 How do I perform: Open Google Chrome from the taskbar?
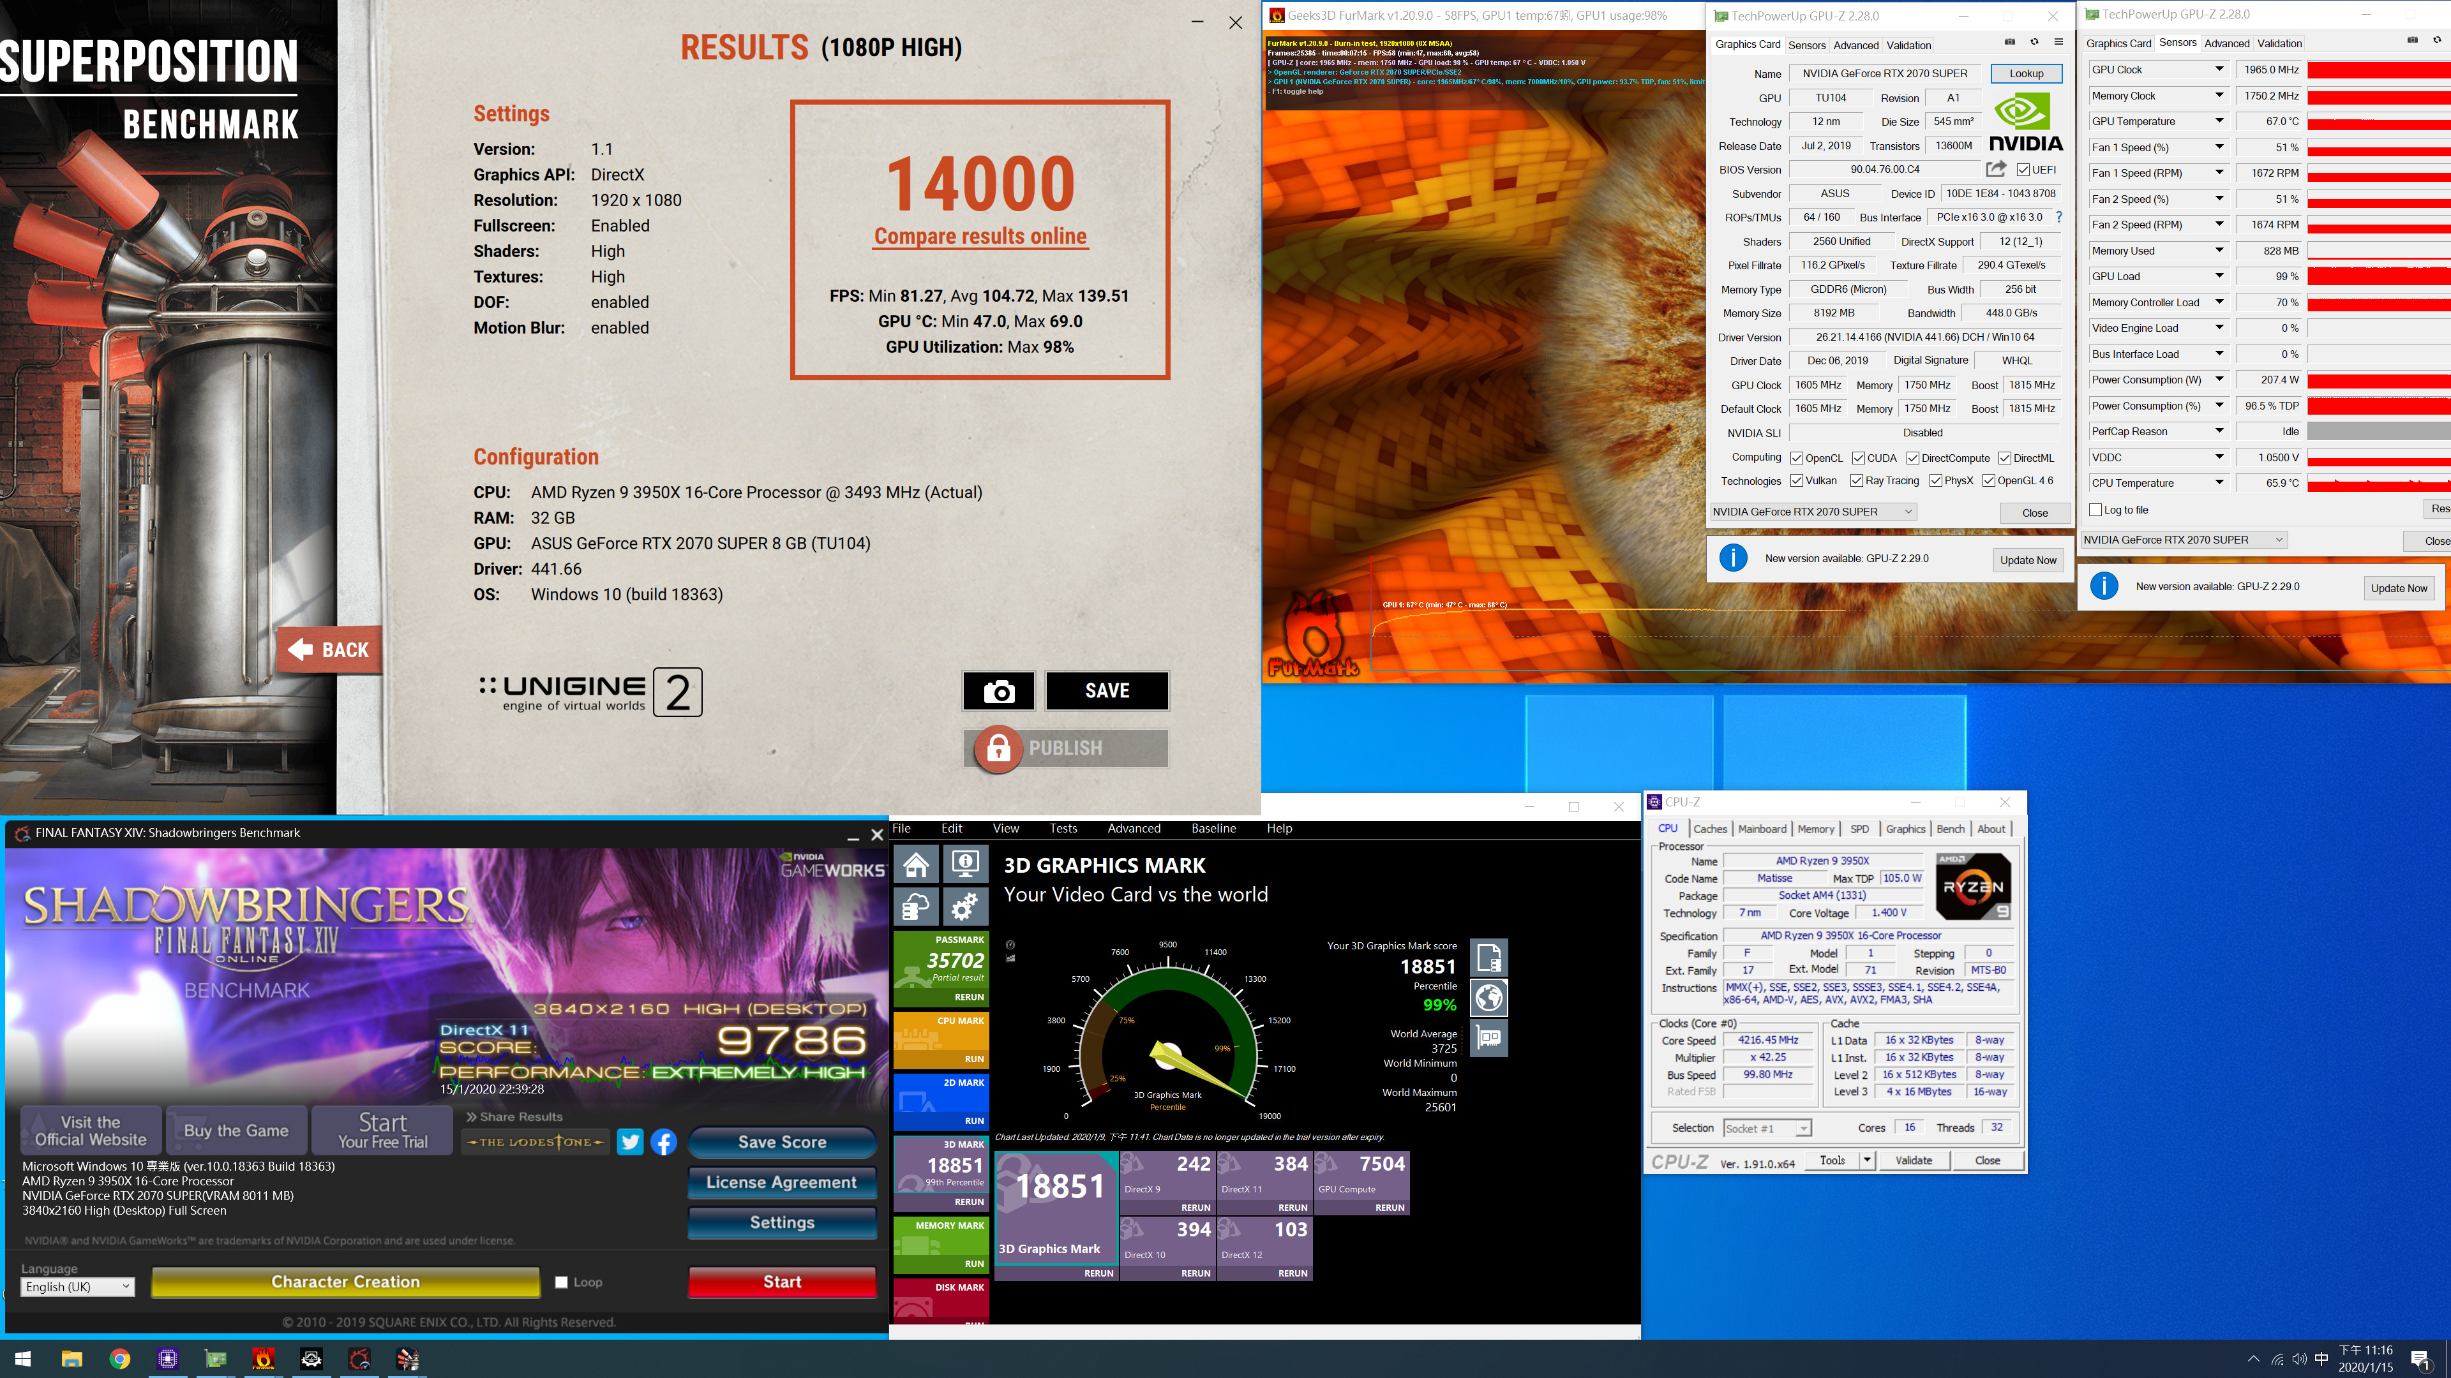(120, 1359)
